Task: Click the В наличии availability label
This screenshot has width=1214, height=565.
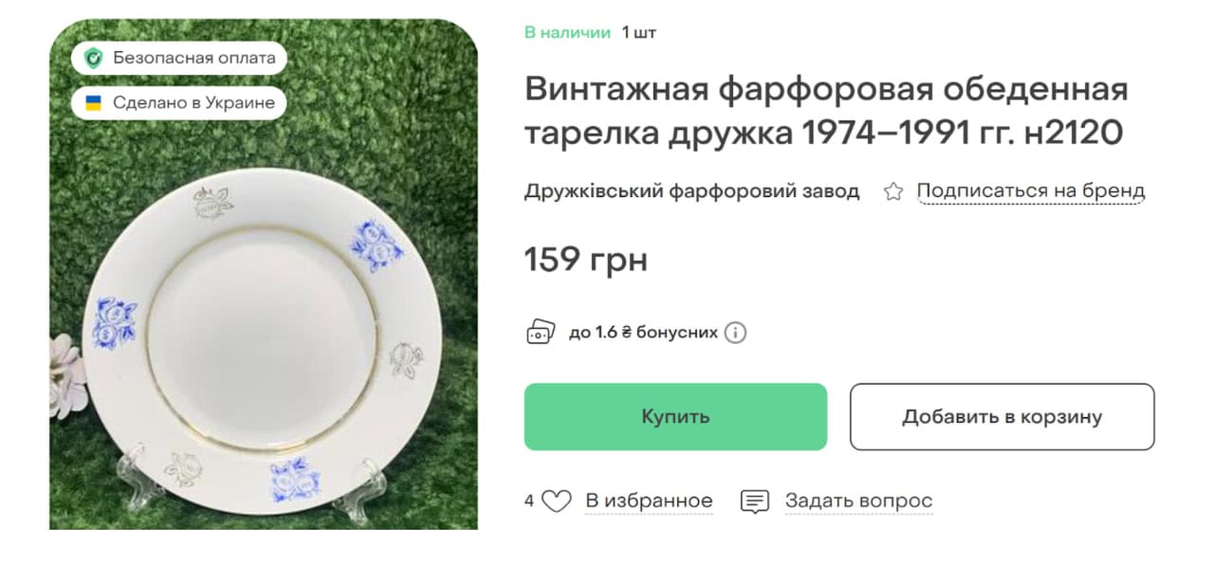Action: click(567, 32)
